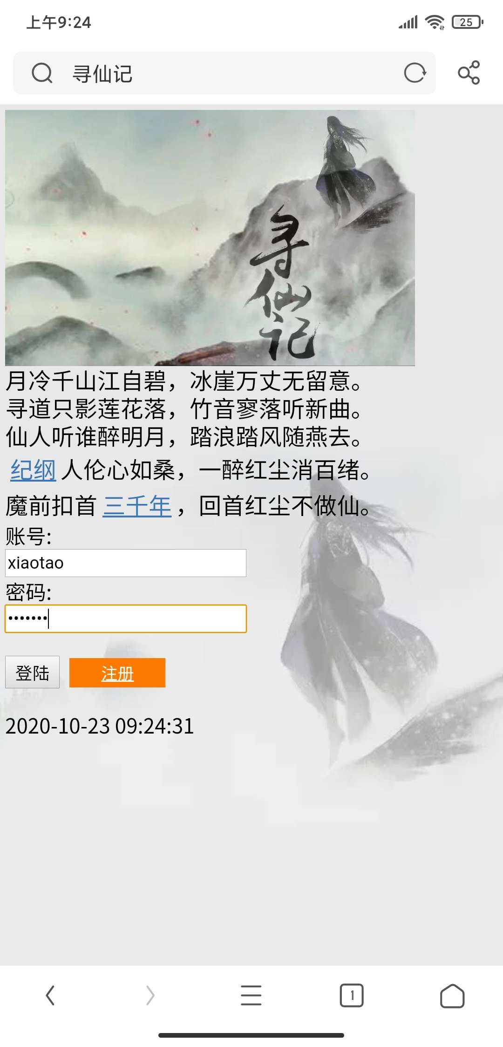The image size is (503, 1047).
Task: Reload the page with refresh icon
Action: tap(415, 73)
